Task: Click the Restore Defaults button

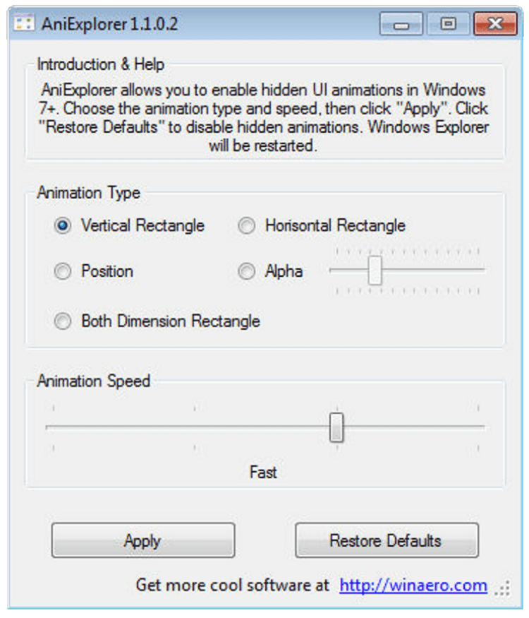Action: (x=386, y=541)
